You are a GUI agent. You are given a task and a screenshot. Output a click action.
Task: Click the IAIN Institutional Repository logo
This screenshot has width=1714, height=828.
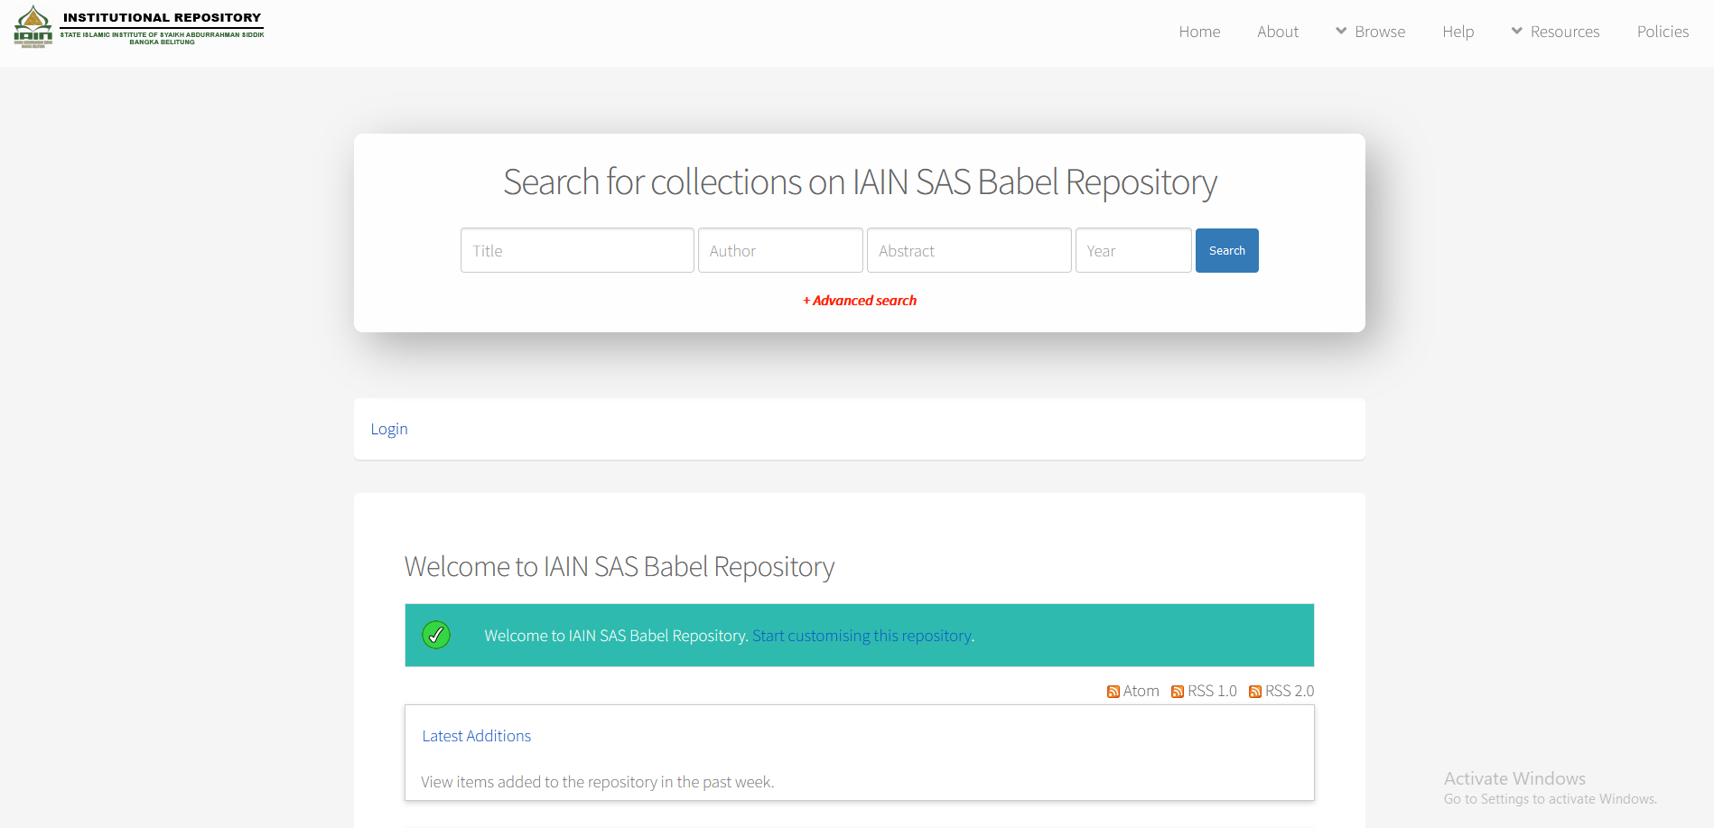point(139,26)
